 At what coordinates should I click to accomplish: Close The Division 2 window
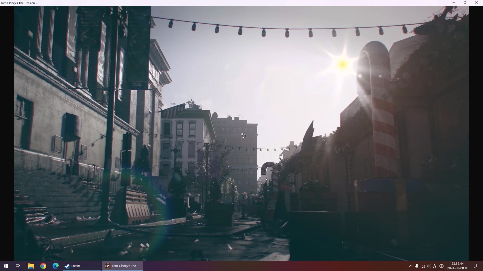477,3
